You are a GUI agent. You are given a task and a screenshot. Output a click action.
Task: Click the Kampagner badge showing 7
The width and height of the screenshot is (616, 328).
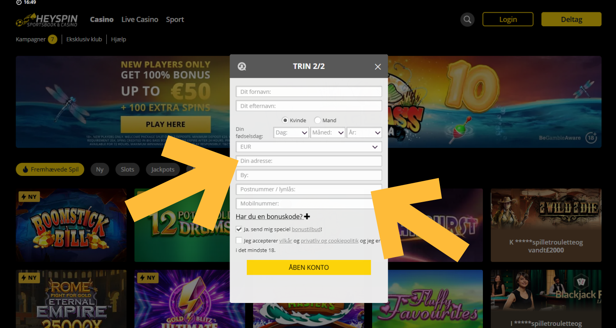pos(53,39)
